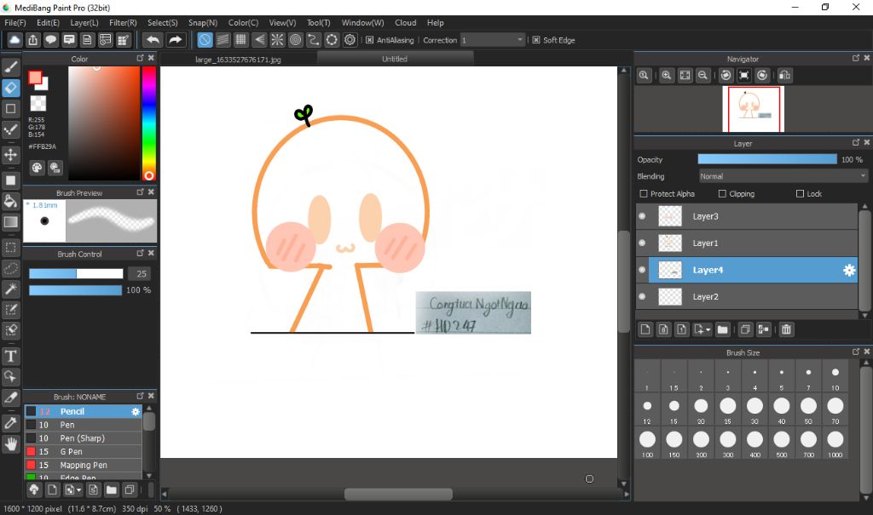Image resolution: width=873 pixels, height=515 pixels.
Task: Enable the parallel lines snap guide
Action: (x=223, y=40)
